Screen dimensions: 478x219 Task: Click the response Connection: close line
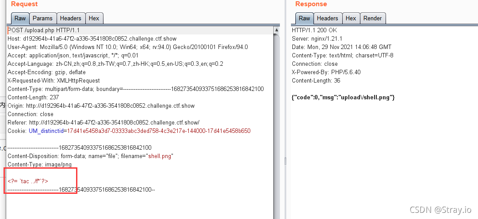[314, 64]
